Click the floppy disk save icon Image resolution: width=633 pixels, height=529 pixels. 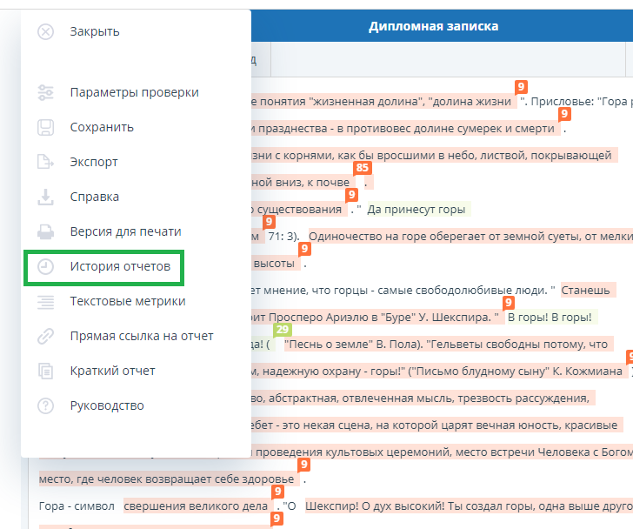[46, 127]
